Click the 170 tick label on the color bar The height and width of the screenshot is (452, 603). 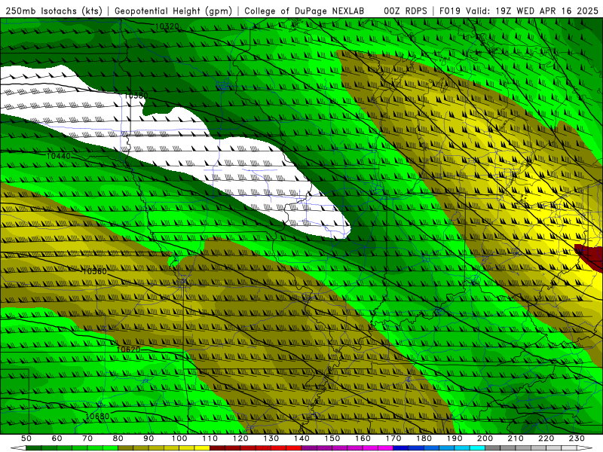tap(393, 438)
